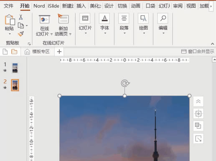Click the 窗口合并显示 window merge button
Screen dimensions: 216x161
pos(198,51)
